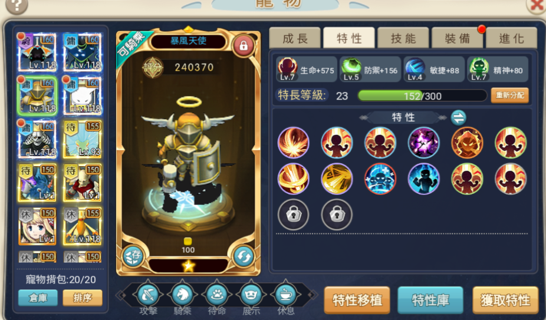This screenshot has width=546, height=320.
Task: Select the 展示 display mode icon
Action: tap(251, 295)
